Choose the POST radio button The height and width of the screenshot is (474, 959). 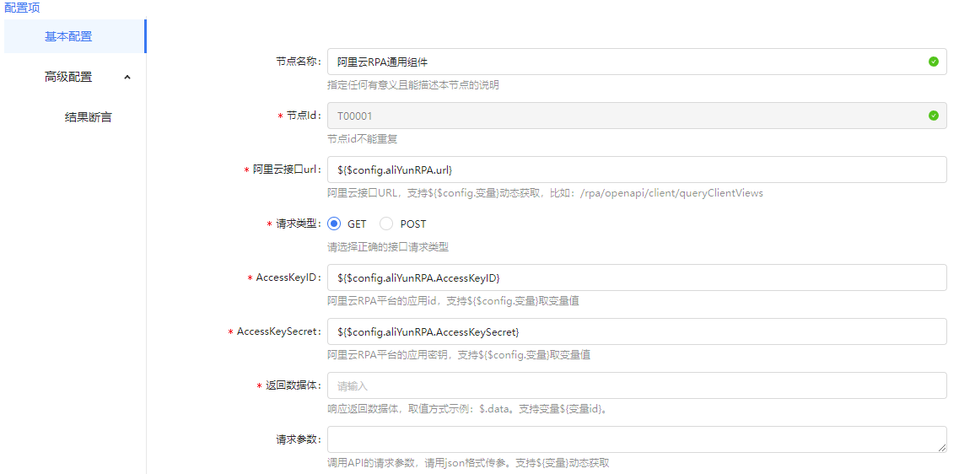click(386, 224)
